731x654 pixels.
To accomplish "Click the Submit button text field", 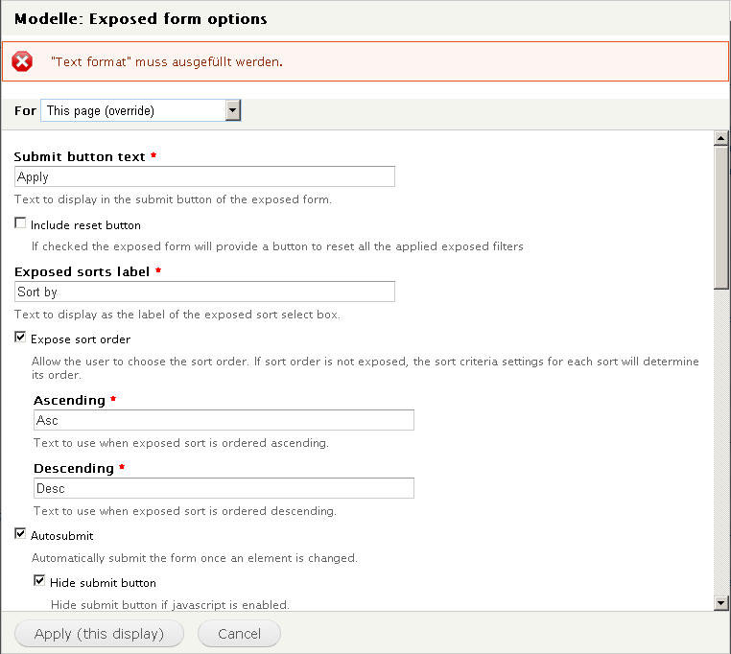I will (205, 176).
